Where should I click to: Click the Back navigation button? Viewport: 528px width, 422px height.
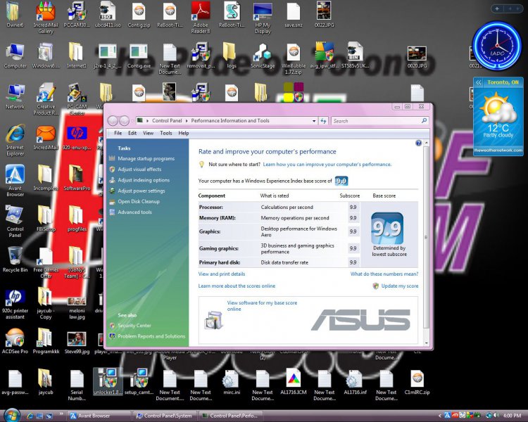pyautogui.click(x=113, y=120)
